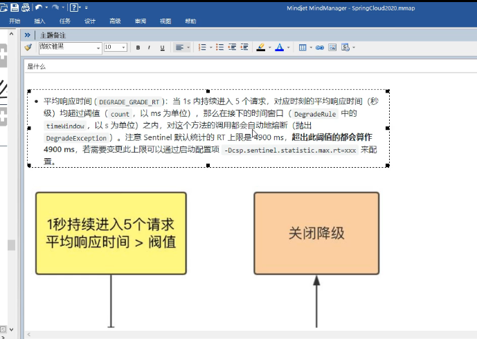Click the yellow 1秒持续进入5个请求 box

point(111,233)
